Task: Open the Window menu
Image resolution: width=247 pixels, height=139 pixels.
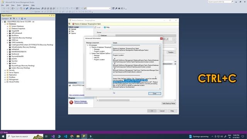Action: point(26,5)
